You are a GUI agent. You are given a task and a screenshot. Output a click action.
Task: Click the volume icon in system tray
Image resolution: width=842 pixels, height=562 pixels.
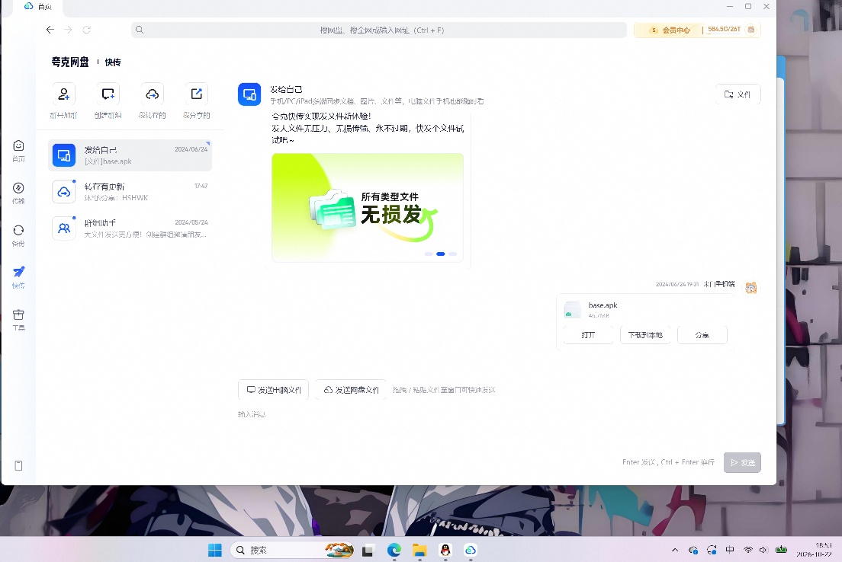click(763, 550)
